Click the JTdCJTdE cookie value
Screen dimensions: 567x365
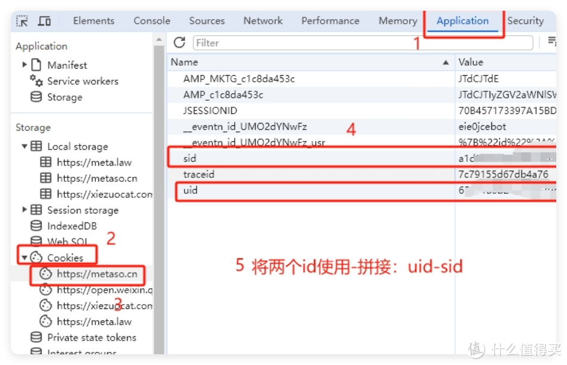pyautogui.click(x=478, y=79)
